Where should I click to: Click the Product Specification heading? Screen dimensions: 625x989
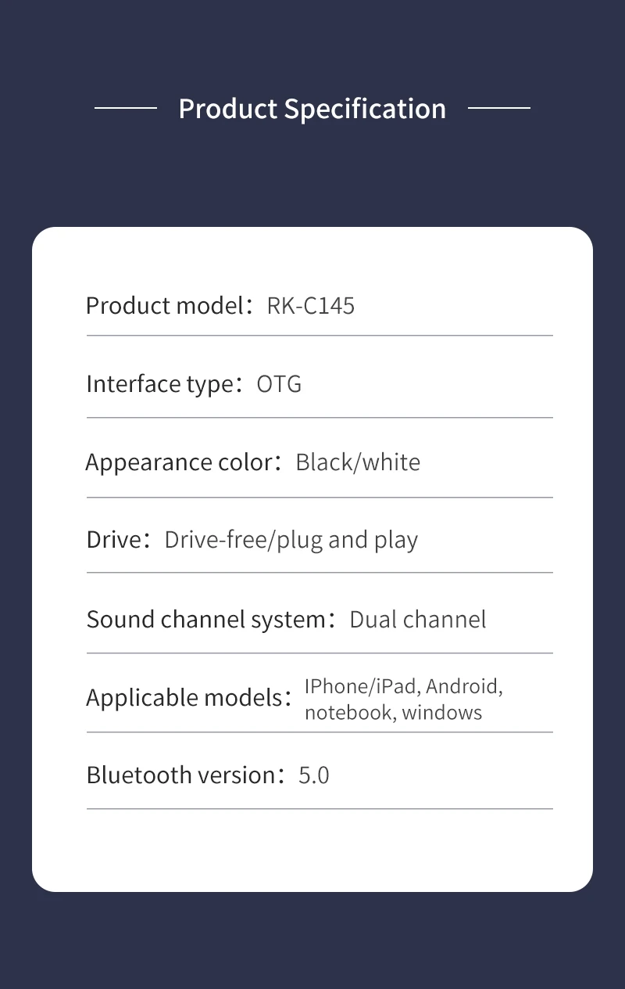[312, 109]
